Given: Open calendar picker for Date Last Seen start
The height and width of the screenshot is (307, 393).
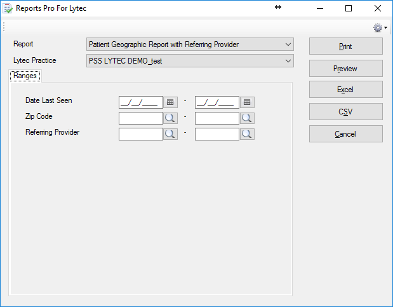Looking at the screenshot, I should pos(170,102).
